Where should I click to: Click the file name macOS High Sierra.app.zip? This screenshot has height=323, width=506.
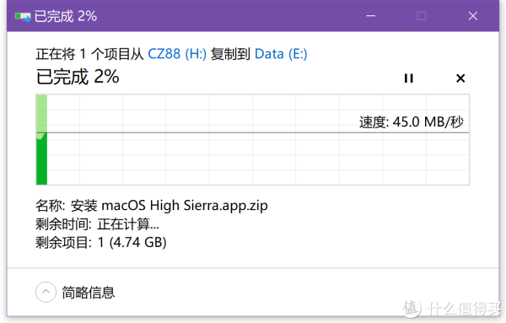[x=184, y=206]
